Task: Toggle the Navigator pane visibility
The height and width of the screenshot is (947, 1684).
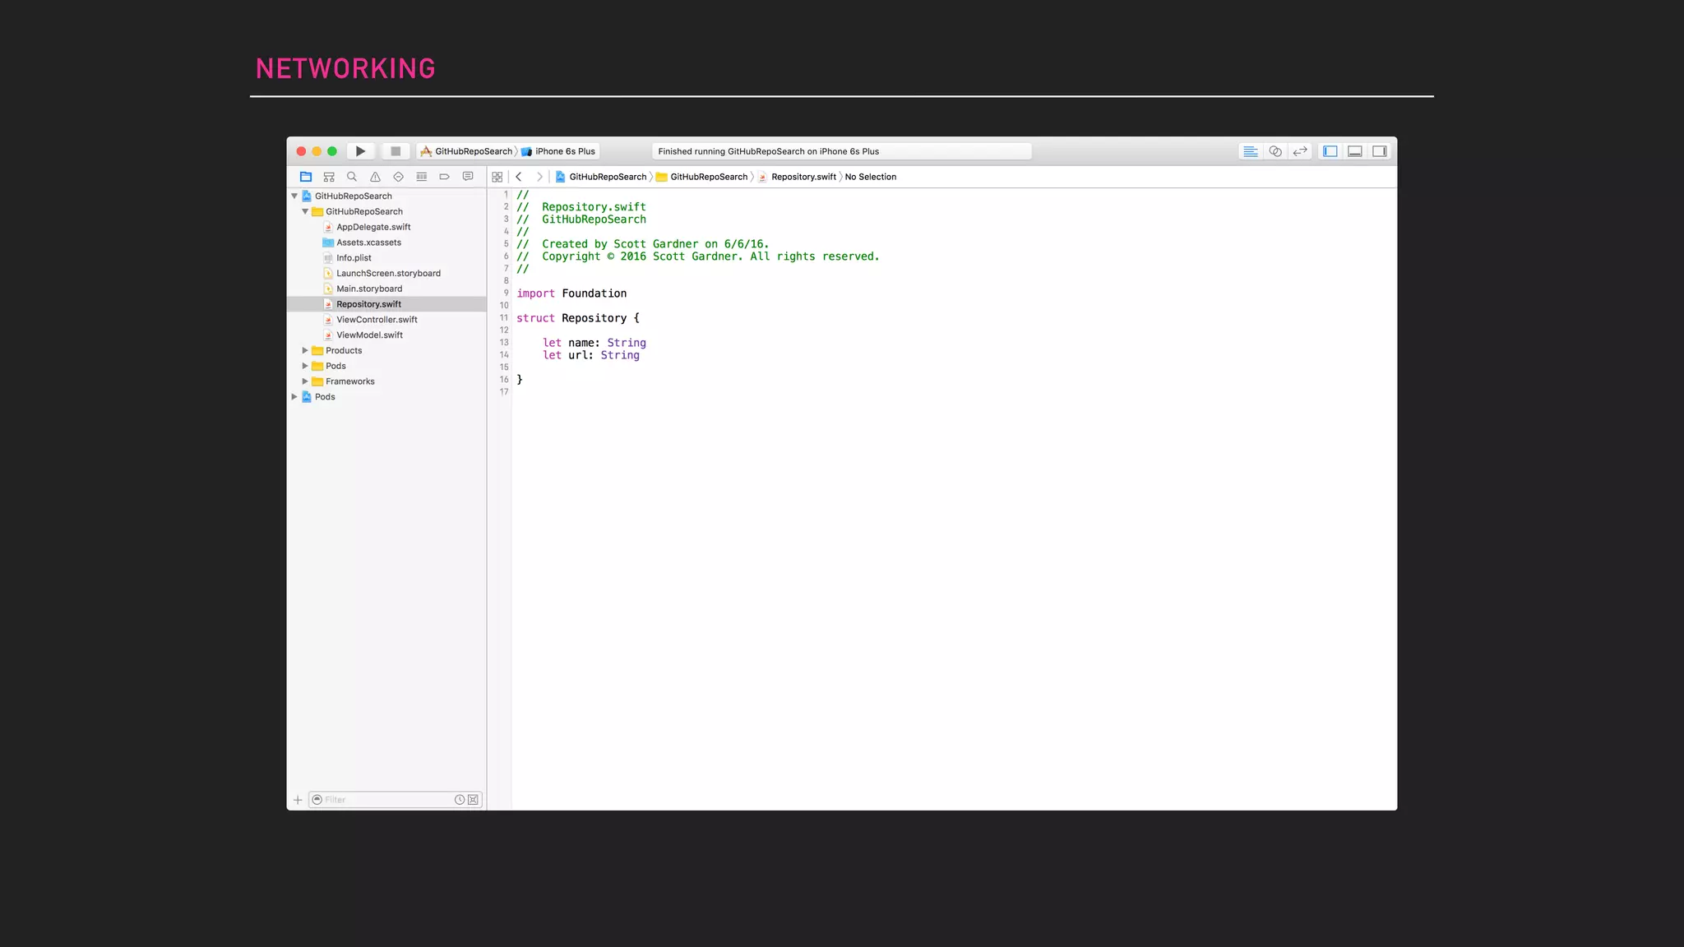Action: pyautogui.click(x=1330, y=151)
